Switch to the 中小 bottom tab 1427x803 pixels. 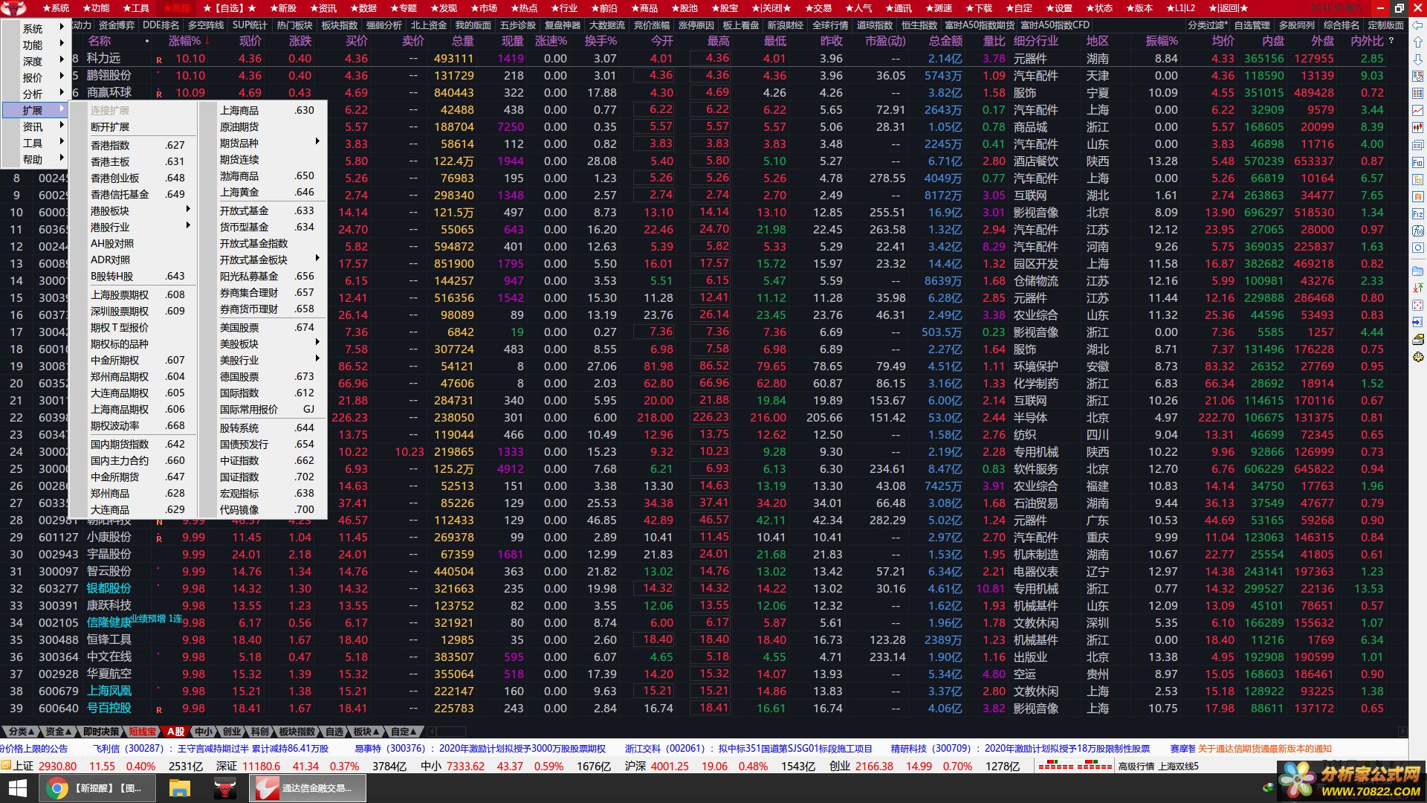[204, 732]
